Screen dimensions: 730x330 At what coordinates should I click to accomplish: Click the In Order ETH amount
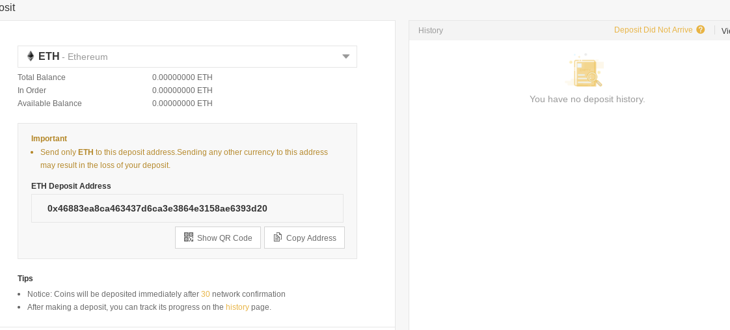pos(182,90)
